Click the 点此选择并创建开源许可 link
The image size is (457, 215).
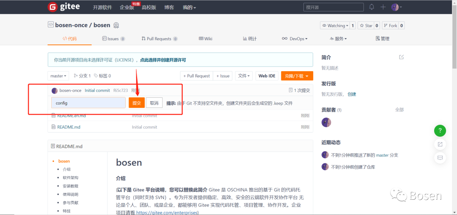(163, 60)
